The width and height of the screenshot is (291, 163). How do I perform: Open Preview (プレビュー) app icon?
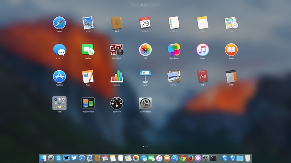[174, 76]
